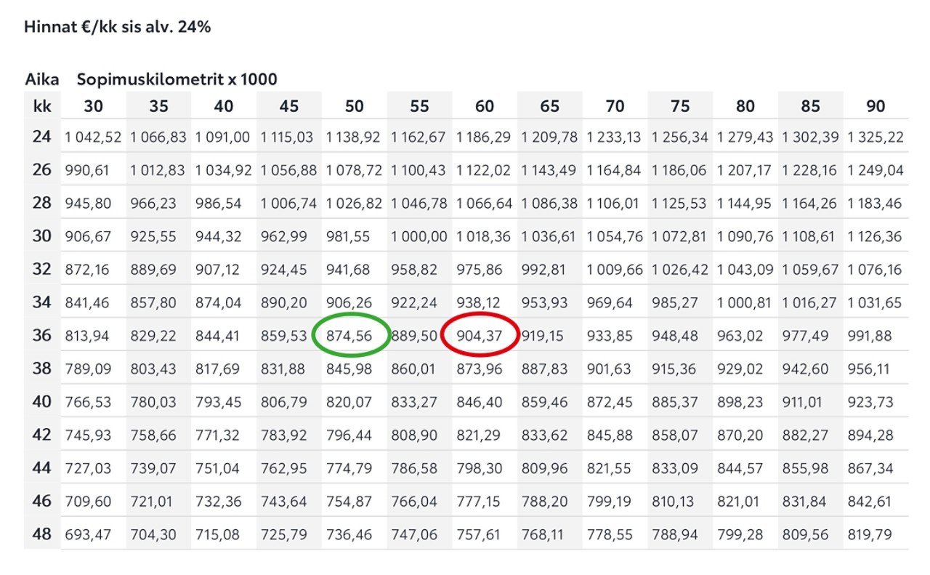Click the 90 kilometre column header
Viewport: 930px width, 575px height.
(876, 106)
